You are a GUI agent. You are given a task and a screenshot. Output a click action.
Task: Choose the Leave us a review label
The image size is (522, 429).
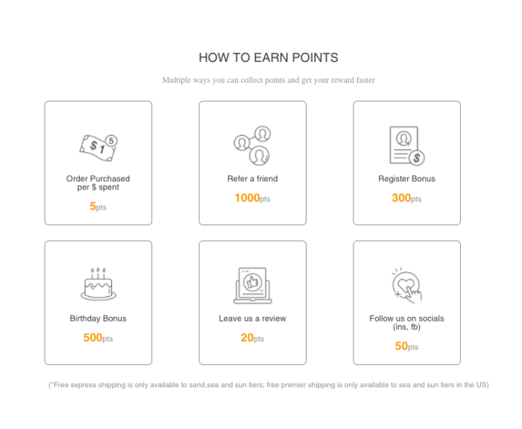252,319
